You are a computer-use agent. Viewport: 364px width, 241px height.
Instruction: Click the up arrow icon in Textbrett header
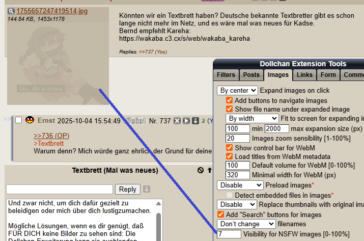pos(209,170)
